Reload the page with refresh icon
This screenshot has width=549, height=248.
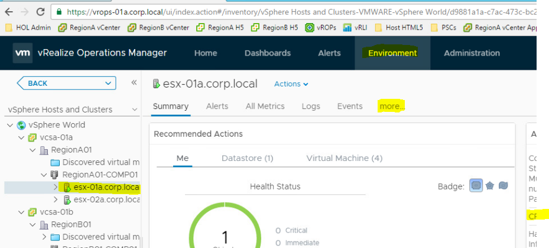[x=41, y=12]
